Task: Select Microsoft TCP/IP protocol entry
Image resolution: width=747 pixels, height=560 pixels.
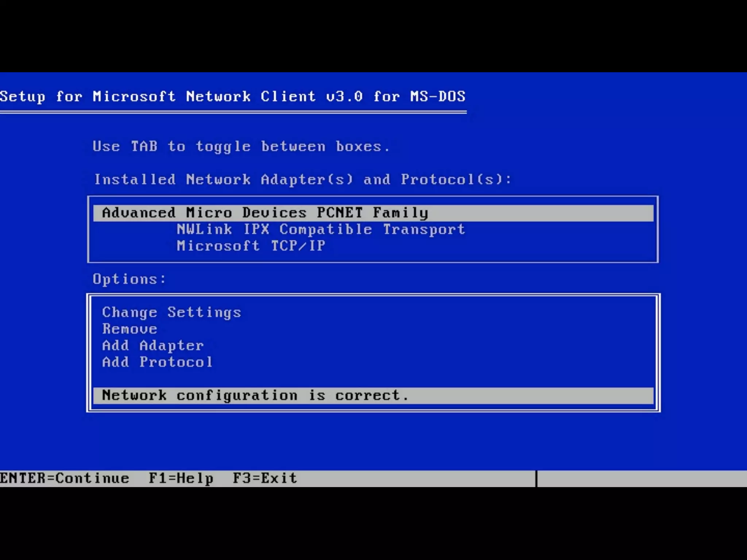Action: 251,246
